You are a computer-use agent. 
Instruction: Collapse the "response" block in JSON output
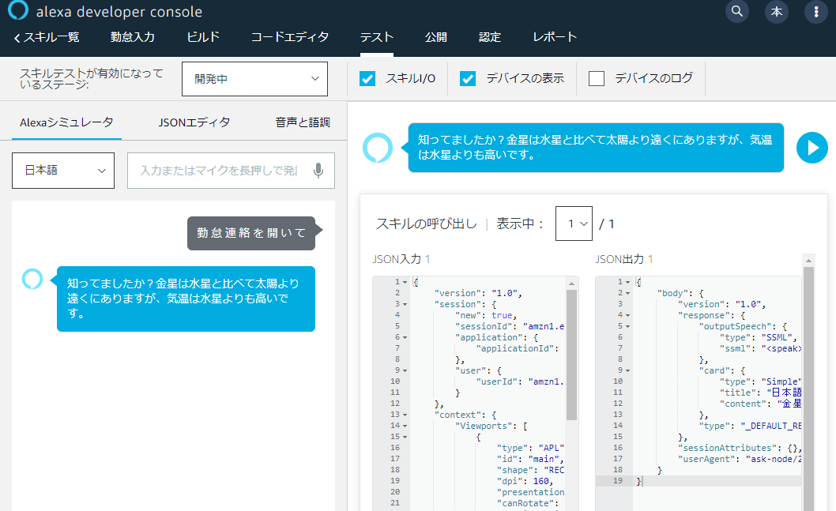(x=628, y=315)
